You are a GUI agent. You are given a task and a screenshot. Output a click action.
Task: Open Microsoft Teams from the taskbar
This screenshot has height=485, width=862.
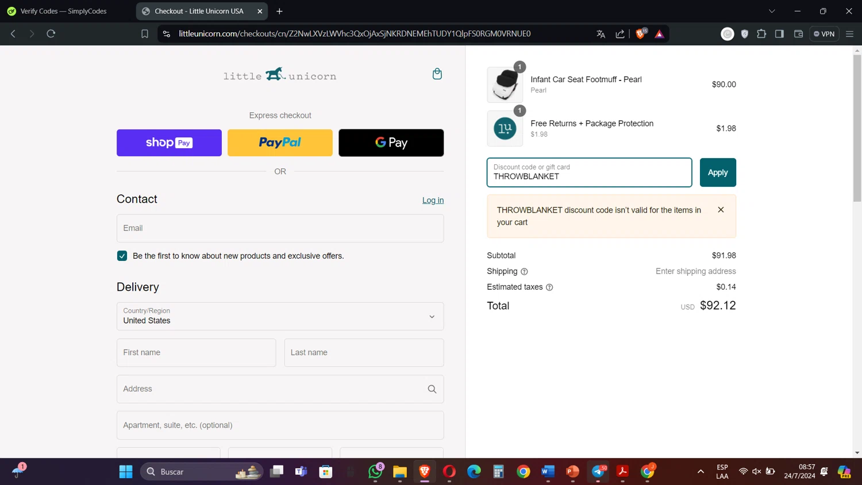tap(301, 472)
